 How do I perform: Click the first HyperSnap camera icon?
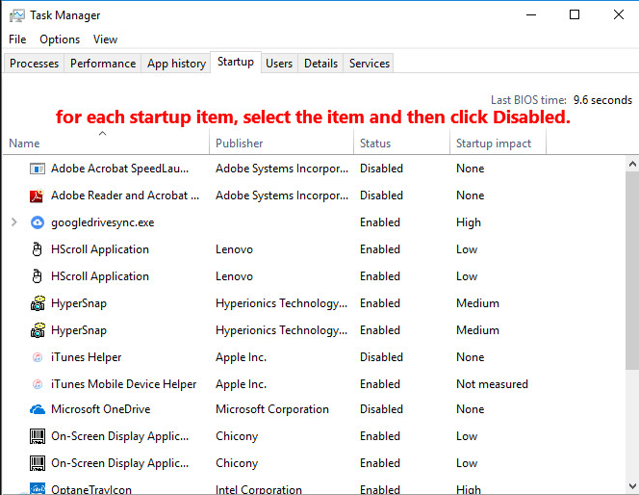click(38, 303)
